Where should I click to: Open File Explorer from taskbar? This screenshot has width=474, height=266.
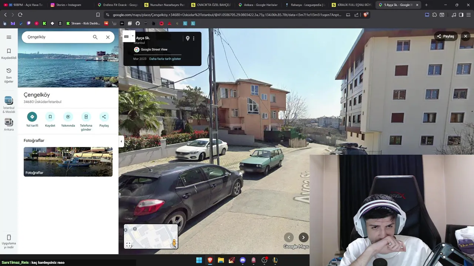221,260
